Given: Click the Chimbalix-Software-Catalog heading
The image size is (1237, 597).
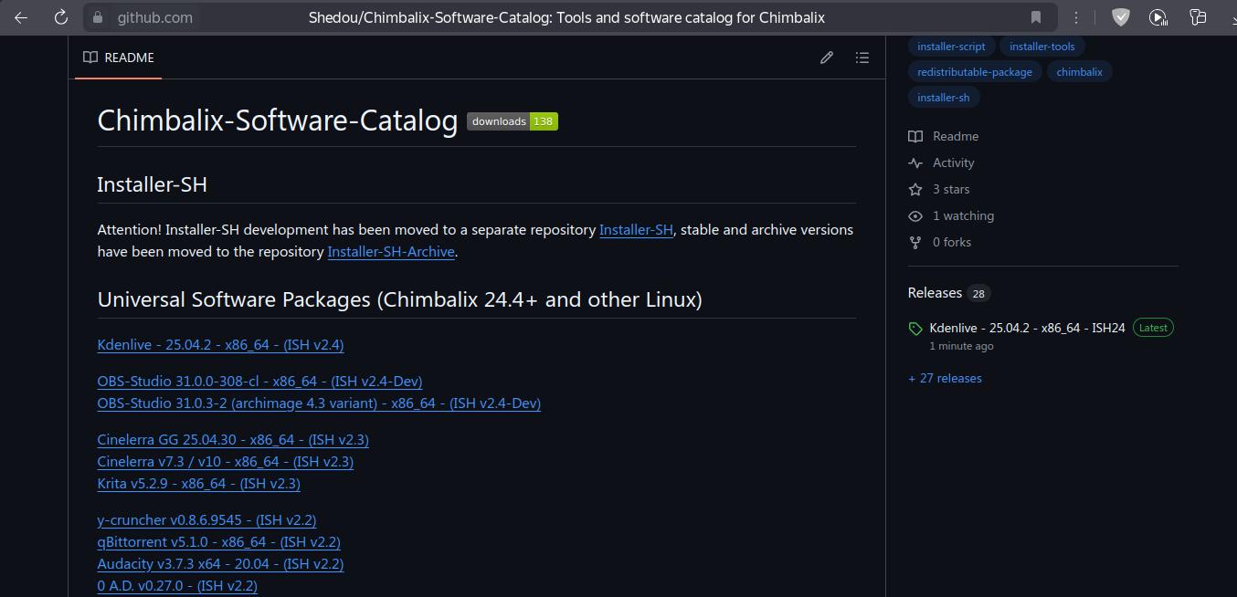Looking at the screenshot, I should pyautogui.click(x=278, y=120).
